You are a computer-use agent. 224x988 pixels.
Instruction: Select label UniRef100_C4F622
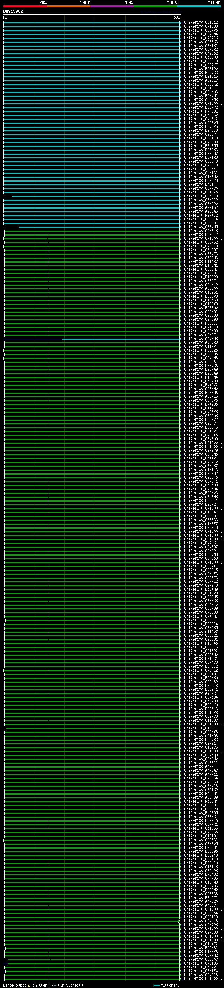[201, 763]
